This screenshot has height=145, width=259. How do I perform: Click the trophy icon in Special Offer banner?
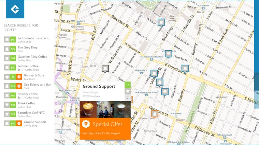[x=86, y=124]
